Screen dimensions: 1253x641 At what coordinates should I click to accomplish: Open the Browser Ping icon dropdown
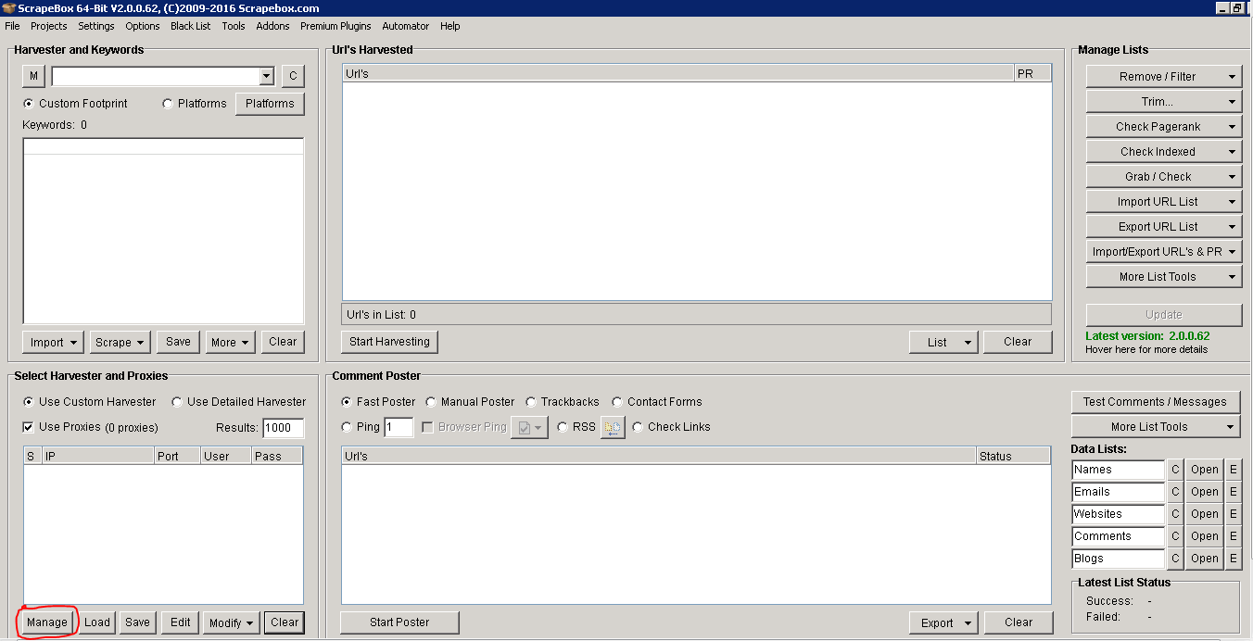click(529, 427)
